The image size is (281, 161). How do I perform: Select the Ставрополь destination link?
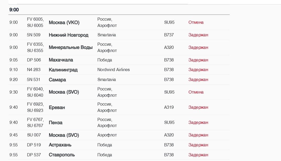point(62,155)
